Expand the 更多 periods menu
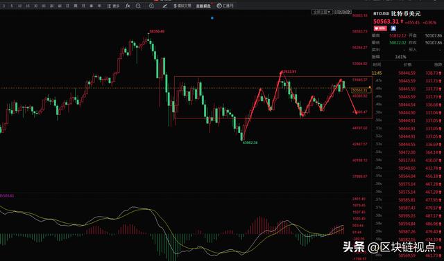Image resolution: width=444 pixels, height=261 pixels. (x=113, y=6)
